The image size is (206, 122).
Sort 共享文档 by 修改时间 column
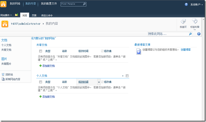[x=83, y=51]
